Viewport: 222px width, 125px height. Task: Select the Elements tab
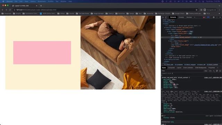pyautogui.click(x=173, y=17)
